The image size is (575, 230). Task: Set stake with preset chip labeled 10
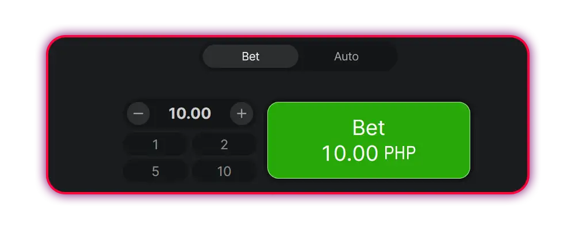click(224, 171)
